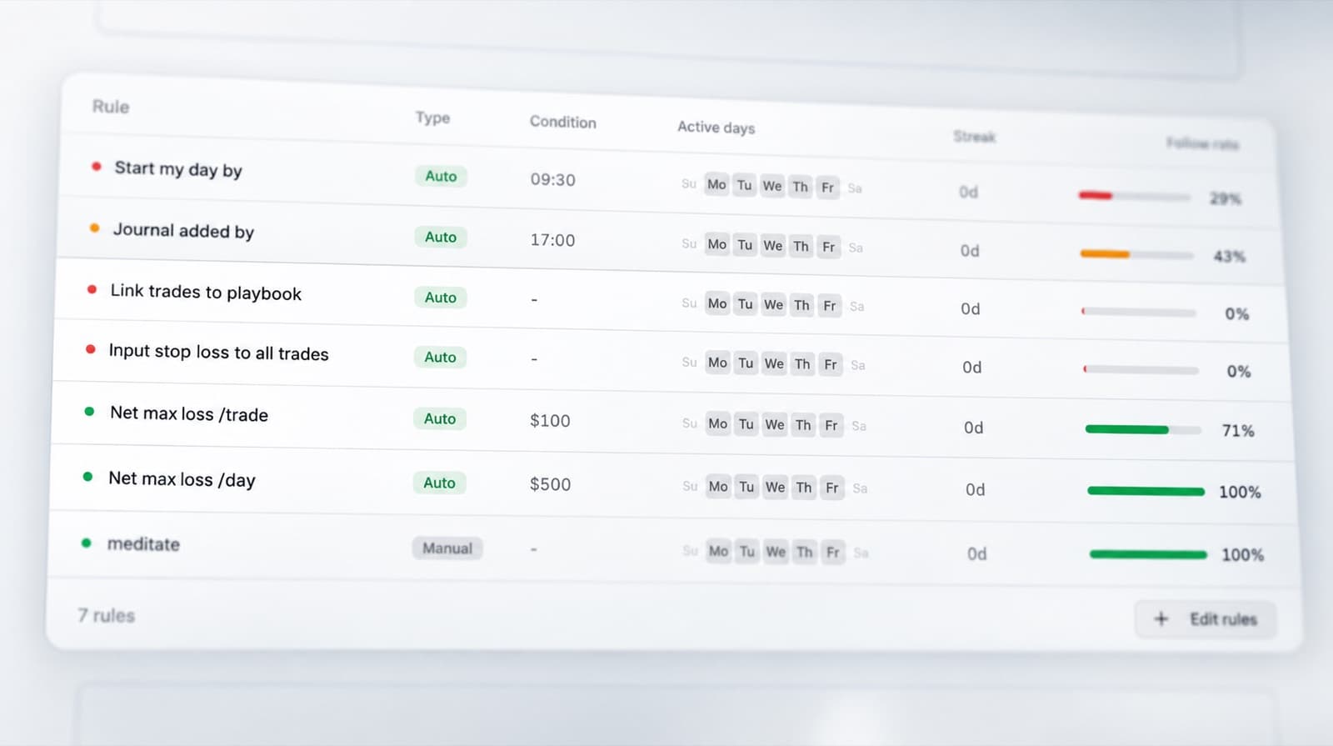Toggle Th day in Input stop loss row
Viewport: 1333px width, 746px height.
(x=802, y=363)
